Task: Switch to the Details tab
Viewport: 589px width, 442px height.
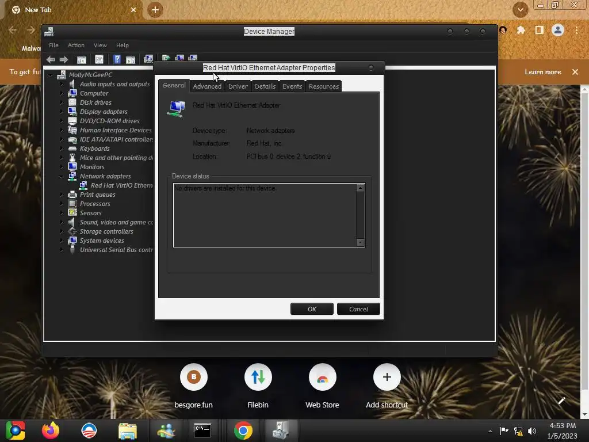Action: [265, 86]
